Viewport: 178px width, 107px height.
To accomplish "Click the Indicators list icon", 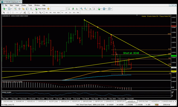I will click(x=99, y=9).
